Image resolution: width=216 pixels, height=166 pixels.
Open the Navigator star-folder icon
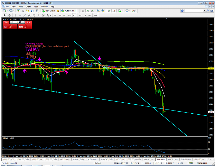coord(28,11)
